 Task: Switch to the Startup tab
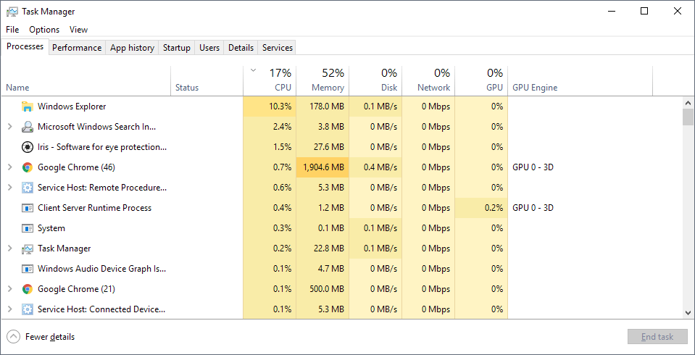pos(176,48)
